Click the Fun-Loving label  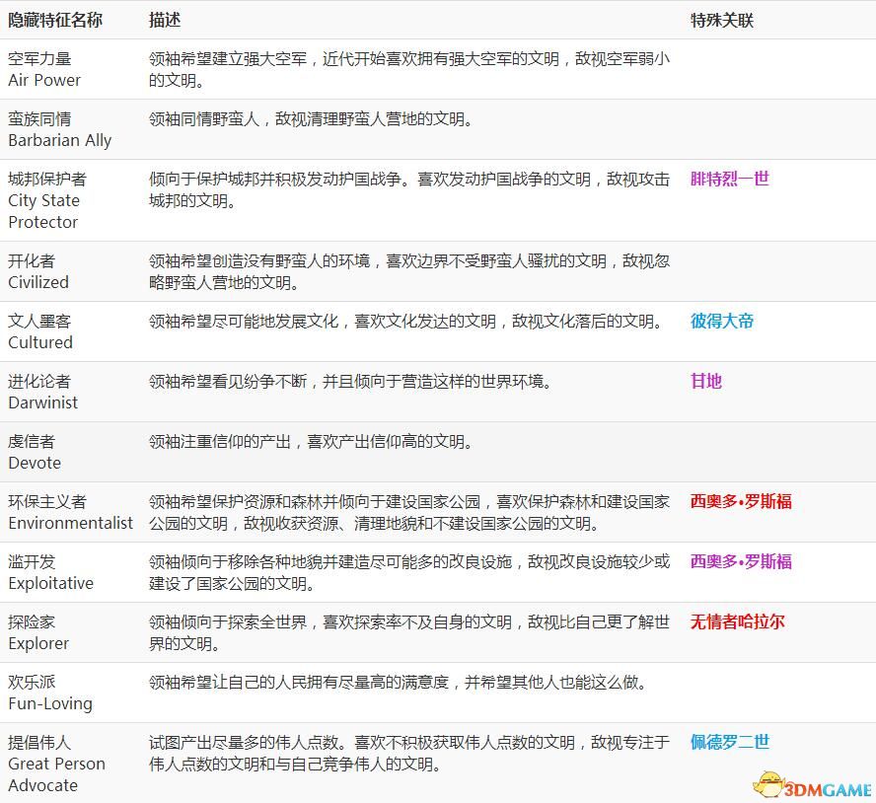(50, 703)
